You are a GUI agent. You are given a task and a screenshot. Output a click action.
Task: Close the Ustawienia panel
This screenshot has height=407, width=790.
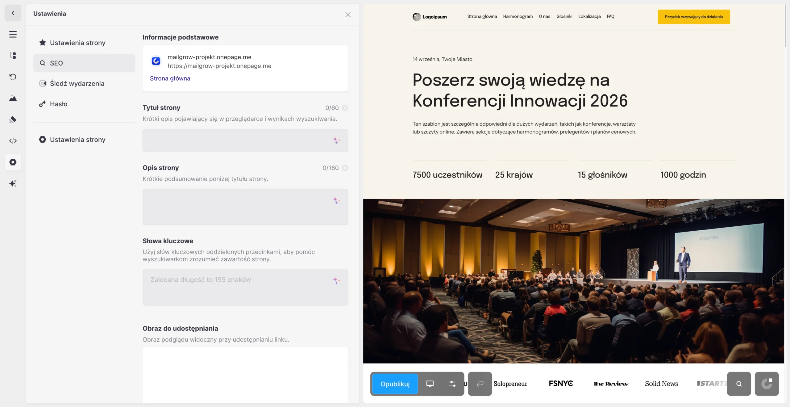point(348,15)
